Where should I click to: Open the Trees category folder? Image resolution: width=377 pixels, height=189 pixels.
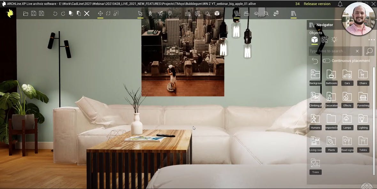[315, 166]
